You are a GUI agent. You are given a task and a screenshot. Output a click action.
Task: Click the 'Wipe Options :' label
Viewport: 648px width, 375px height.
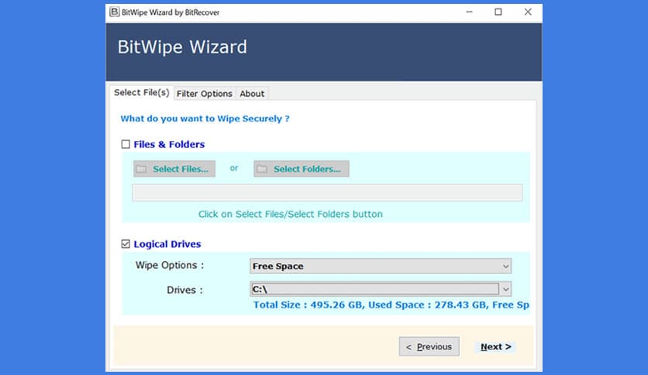click(x=170, y=265)
